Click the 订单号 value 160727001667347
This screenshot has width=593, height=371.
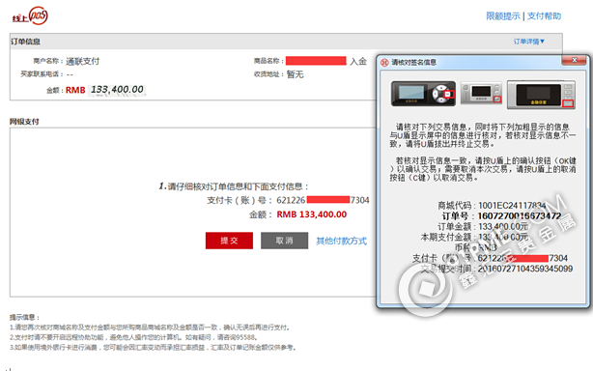[x=520, y=216]
